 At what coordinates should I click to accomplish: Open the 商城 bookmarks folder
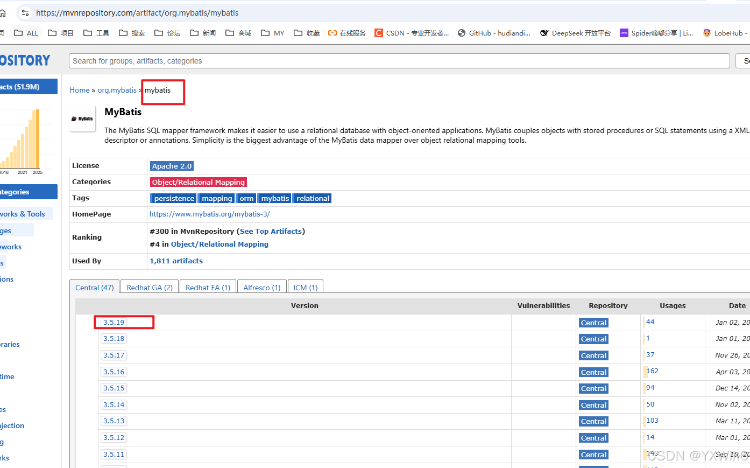click(238, 33)
